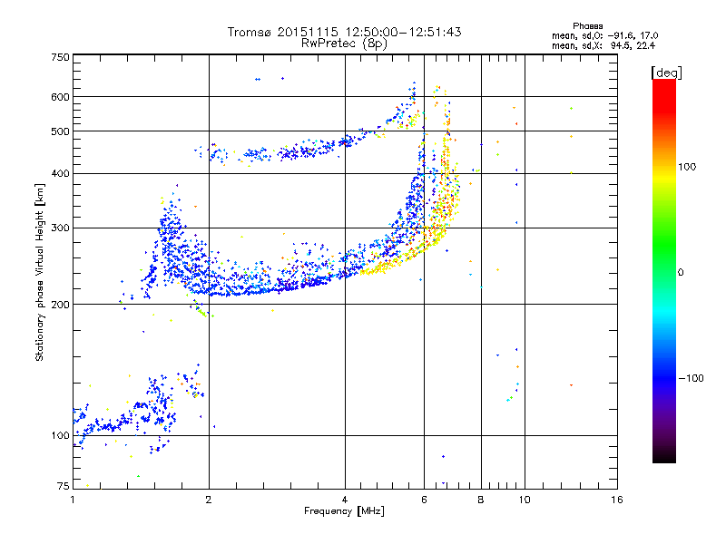
Task: Click the 'mean, sd,O: -91.6, 17.0' text
Action: [604, 35]
